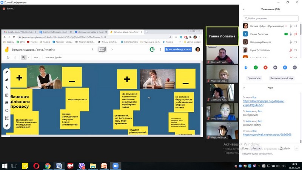
Task: Select Віртуальна дошка Jamboard tab
Action: point(126,32)
